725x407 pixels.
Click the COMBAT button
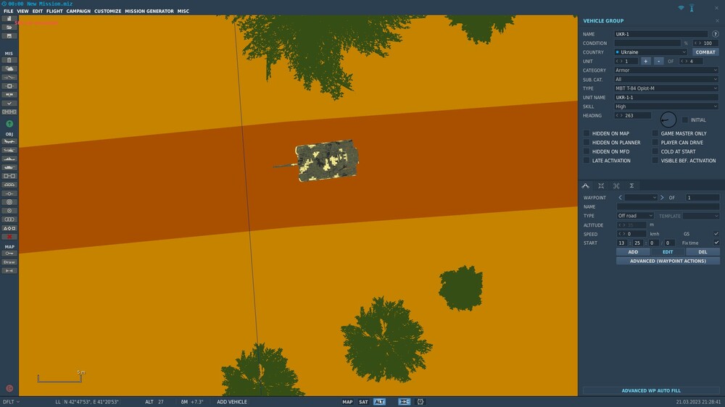(705, 52)
